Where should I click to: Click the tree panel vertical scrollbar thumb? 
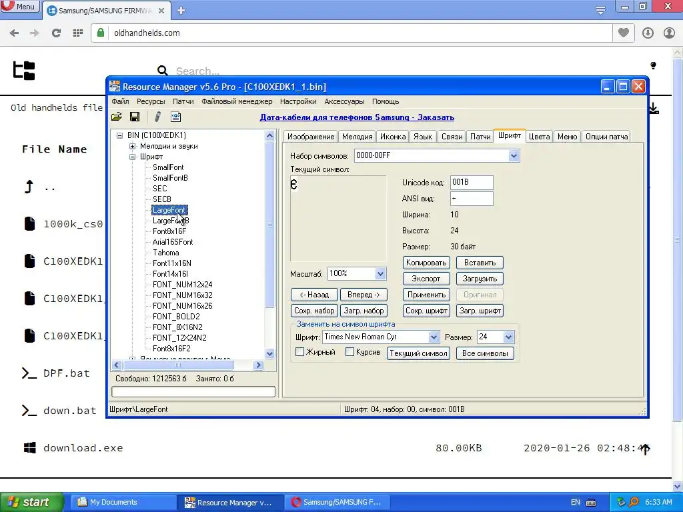269,225
